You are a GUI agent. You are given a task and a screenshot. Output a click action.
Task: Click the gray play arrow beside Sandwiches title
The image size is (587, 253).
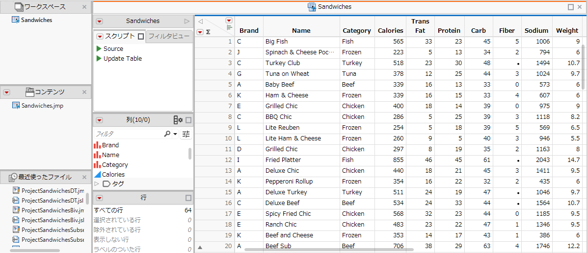pos(187,21)
